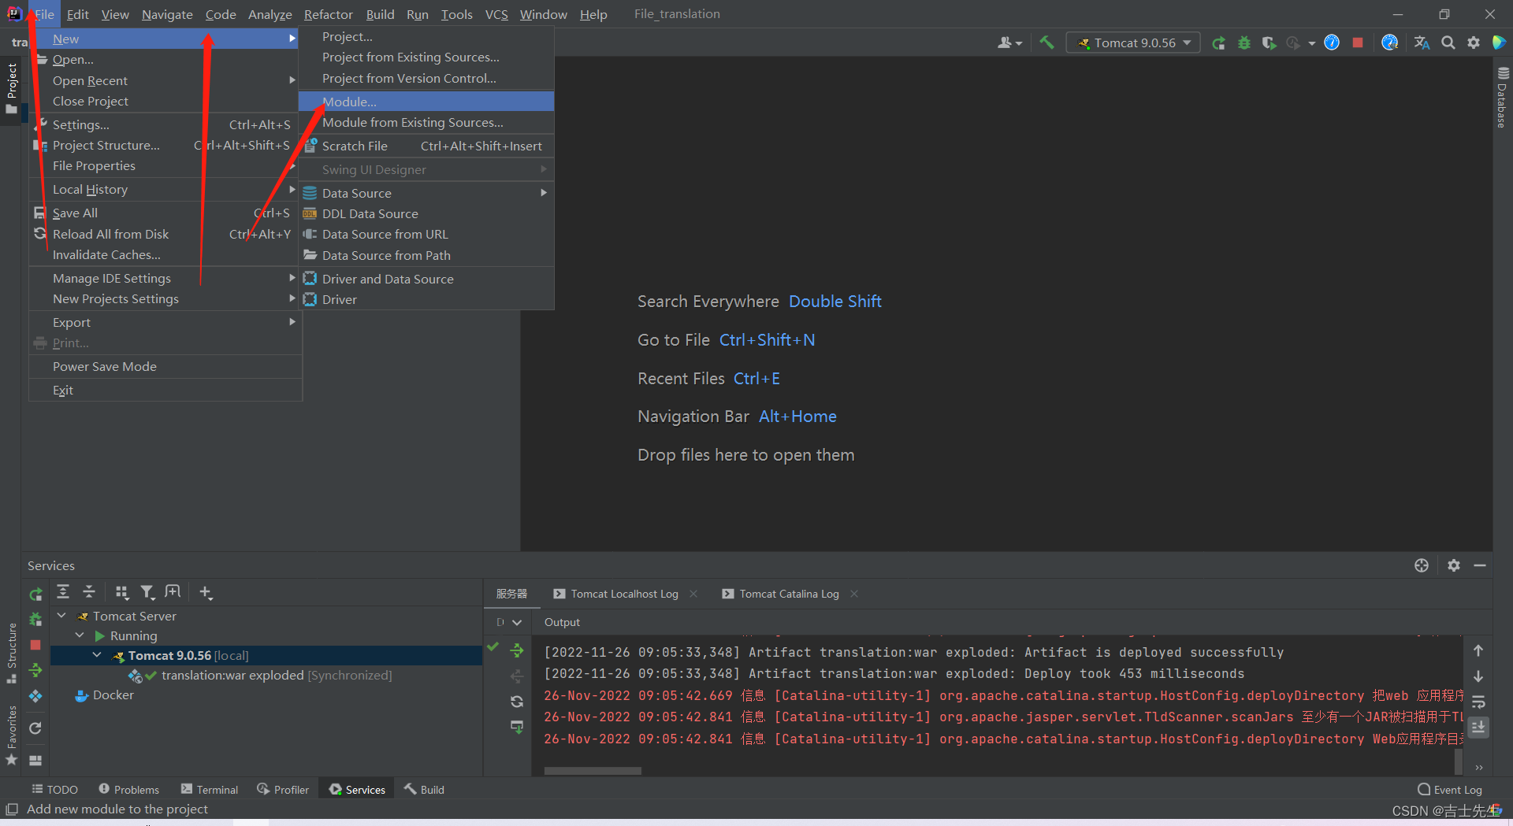
Task: Rerun in Debug mode icon in Services strip
Action: (35, 620)
